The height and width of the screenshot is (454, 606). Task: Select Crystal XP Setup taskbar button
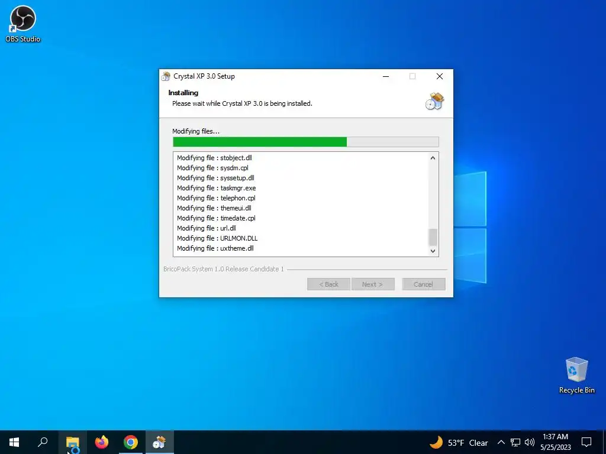[160, 442]
